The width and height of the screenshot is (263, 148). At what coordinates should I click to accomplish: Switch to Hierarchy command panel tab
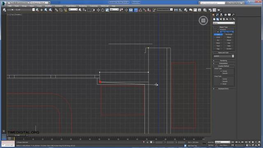coord(221,15)
